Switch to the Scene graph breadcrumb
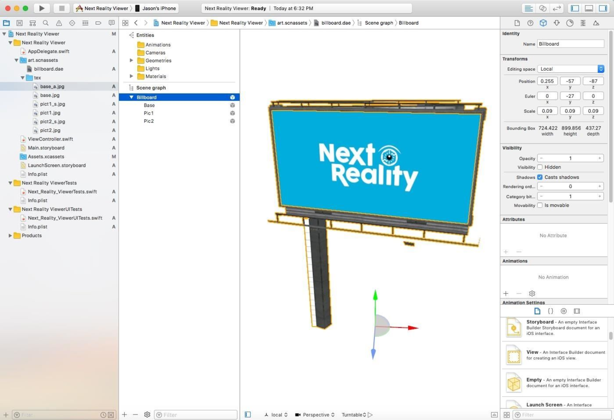Screen dimensions: 614x420 click(x=379, y=23)
